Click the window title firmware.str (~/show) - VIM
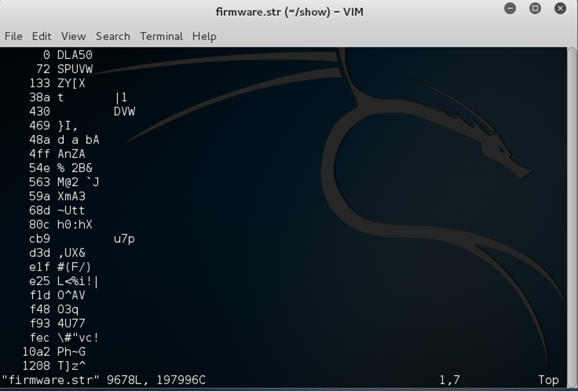578x391 pixels. coord(290,12)
